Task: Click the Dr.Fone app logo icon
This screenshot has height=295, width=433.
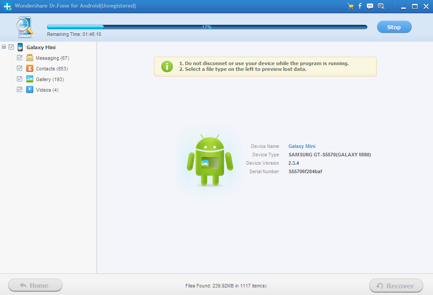Action: point(7,6)
